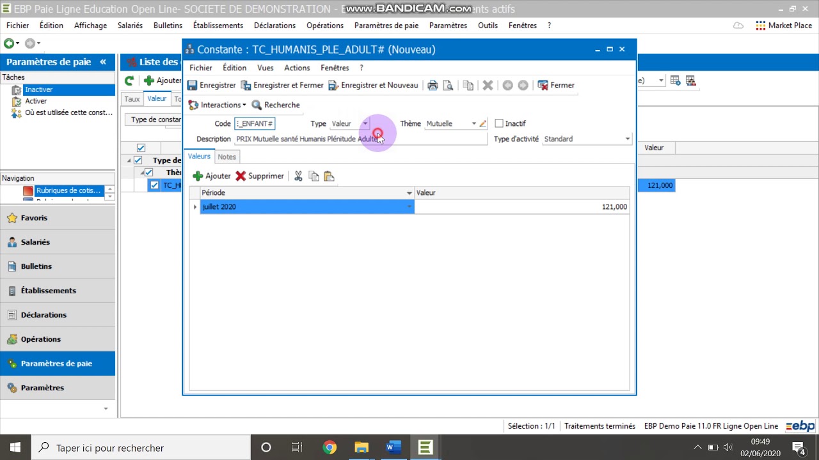Viewport: 819px width, 460px height.
Task: Click the 121,000 Valeur cell for juillet 2020
Action: tap(521, 206)
